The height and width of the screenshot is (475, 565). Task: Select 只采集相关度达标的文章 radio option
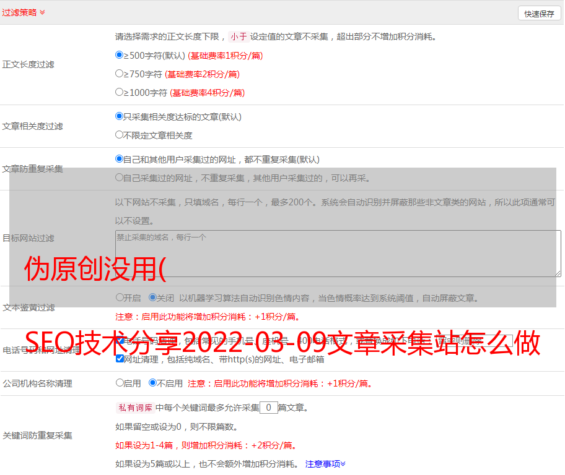coord(120,116)
